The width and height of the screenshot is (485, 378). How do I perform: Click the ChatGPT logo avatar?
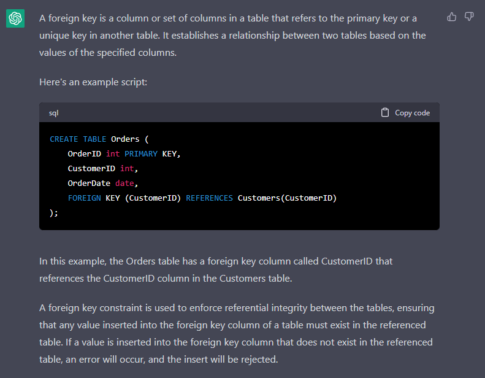(x=15, y=19)
